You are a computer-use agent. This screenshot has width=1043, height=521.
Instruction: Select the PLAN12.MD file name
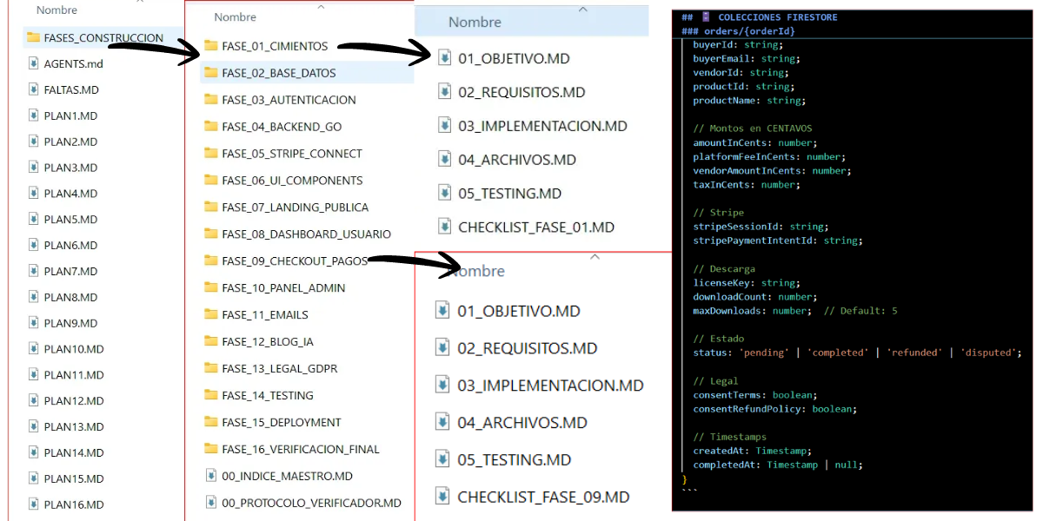click(x=74, y=400)
